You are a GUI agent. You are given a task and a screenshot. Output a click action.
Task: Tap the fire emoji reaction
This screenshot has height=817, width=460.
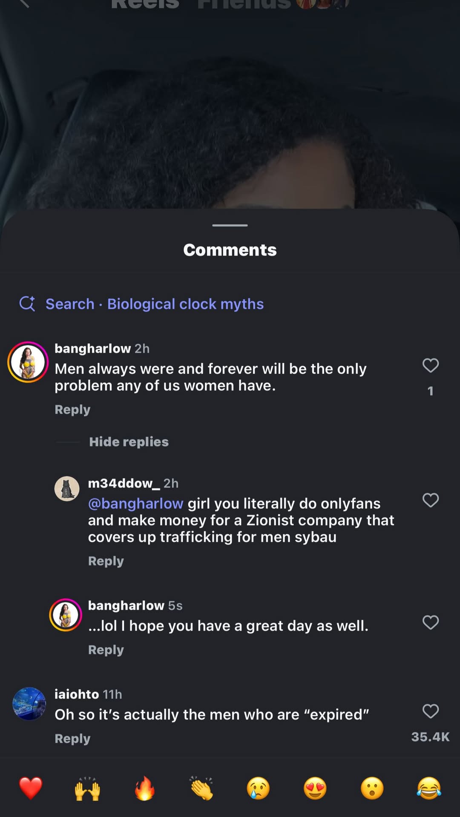pyautogui.click(x=144, y=788)
